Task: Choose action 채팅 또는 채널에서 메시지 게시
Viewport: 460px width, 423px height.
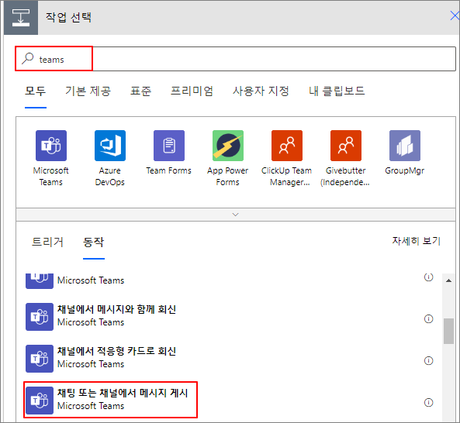Action: pos(229,401)
